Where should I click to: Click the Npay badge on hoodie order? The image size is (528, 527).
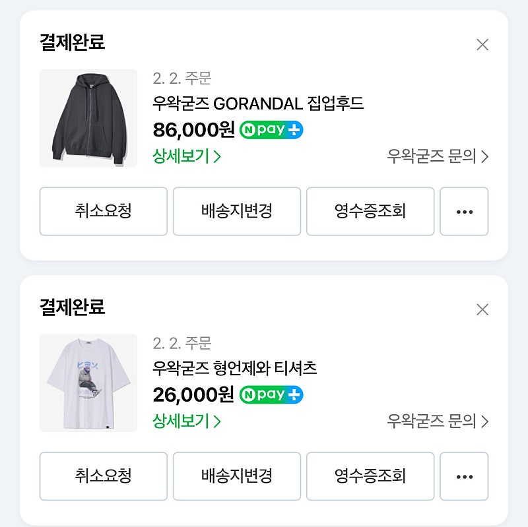pyautogui.click(x=271, y=129)
